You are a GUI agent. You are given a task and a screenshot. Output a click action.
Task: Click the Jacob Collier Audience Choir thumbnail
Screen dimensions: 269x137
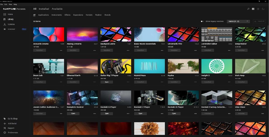(48, 98)
